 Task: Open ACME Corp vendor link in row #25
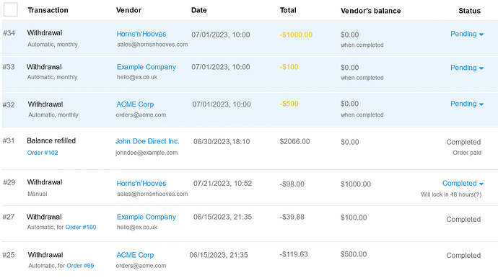click(135, 255)
